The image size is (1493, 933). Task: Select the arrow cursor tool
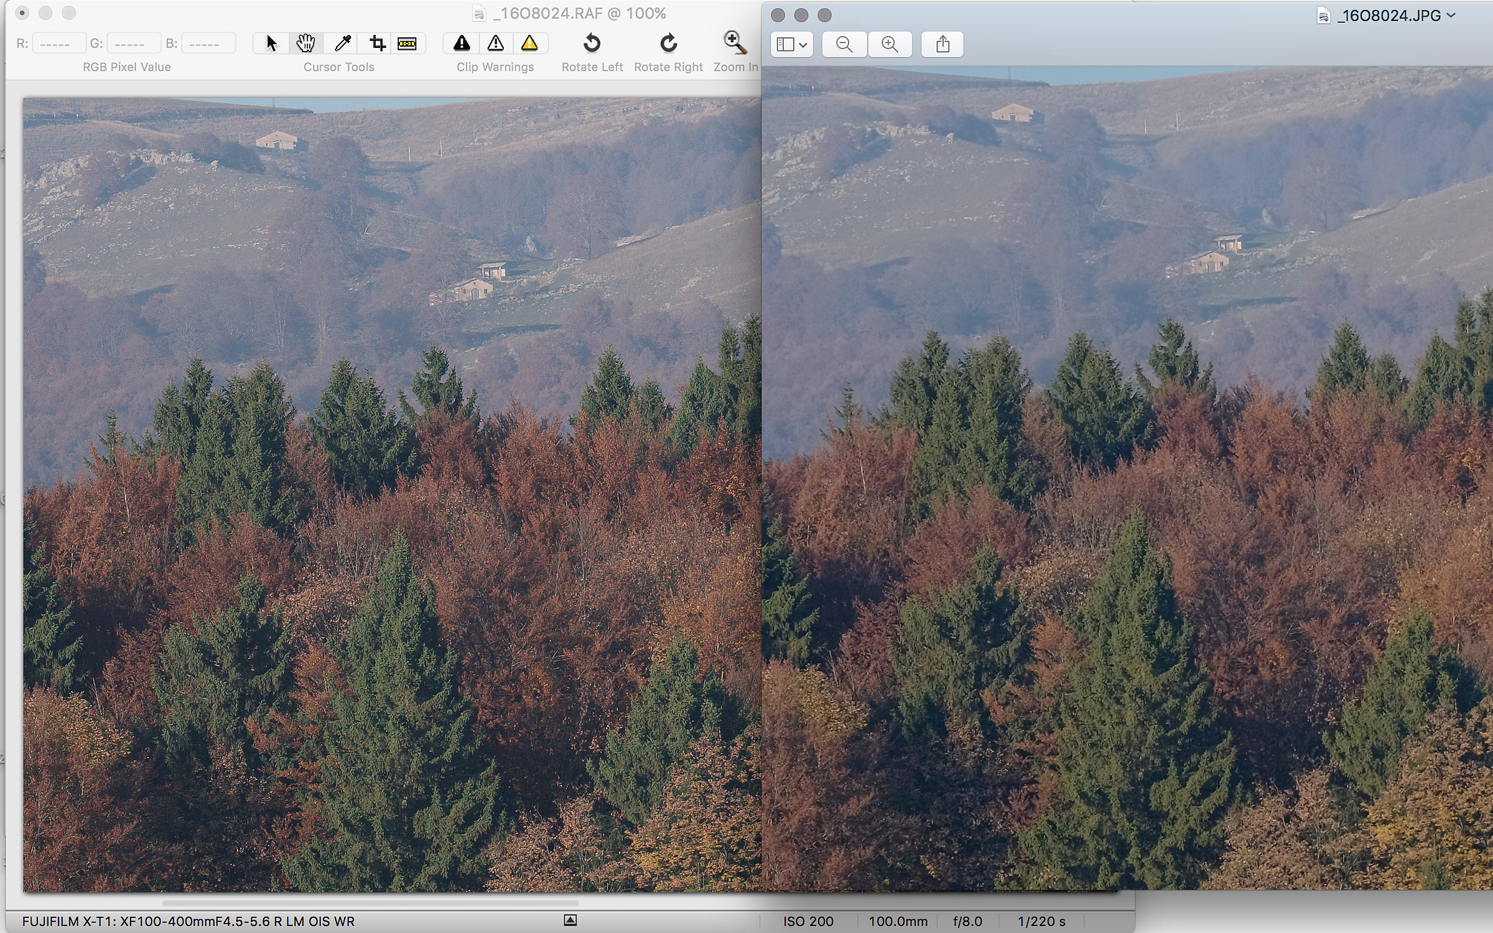[x=271, y=43]
